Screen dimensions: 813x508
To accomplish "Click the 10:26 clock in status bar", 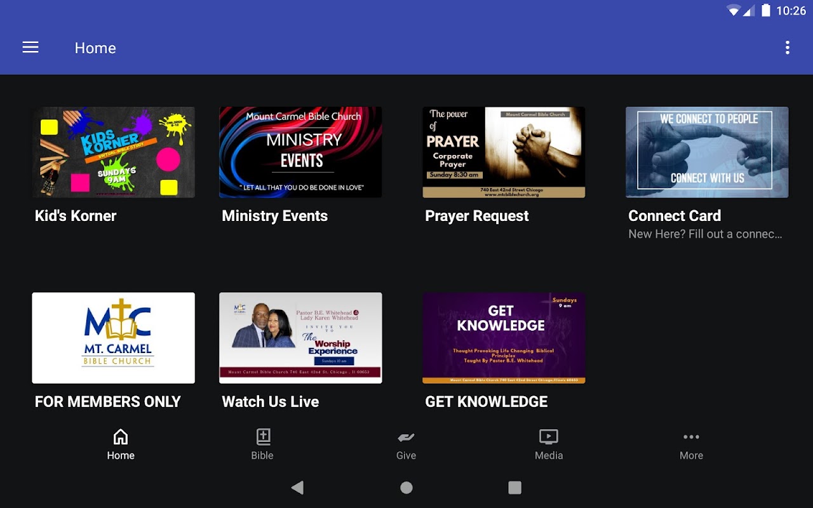I will [791, 11].
